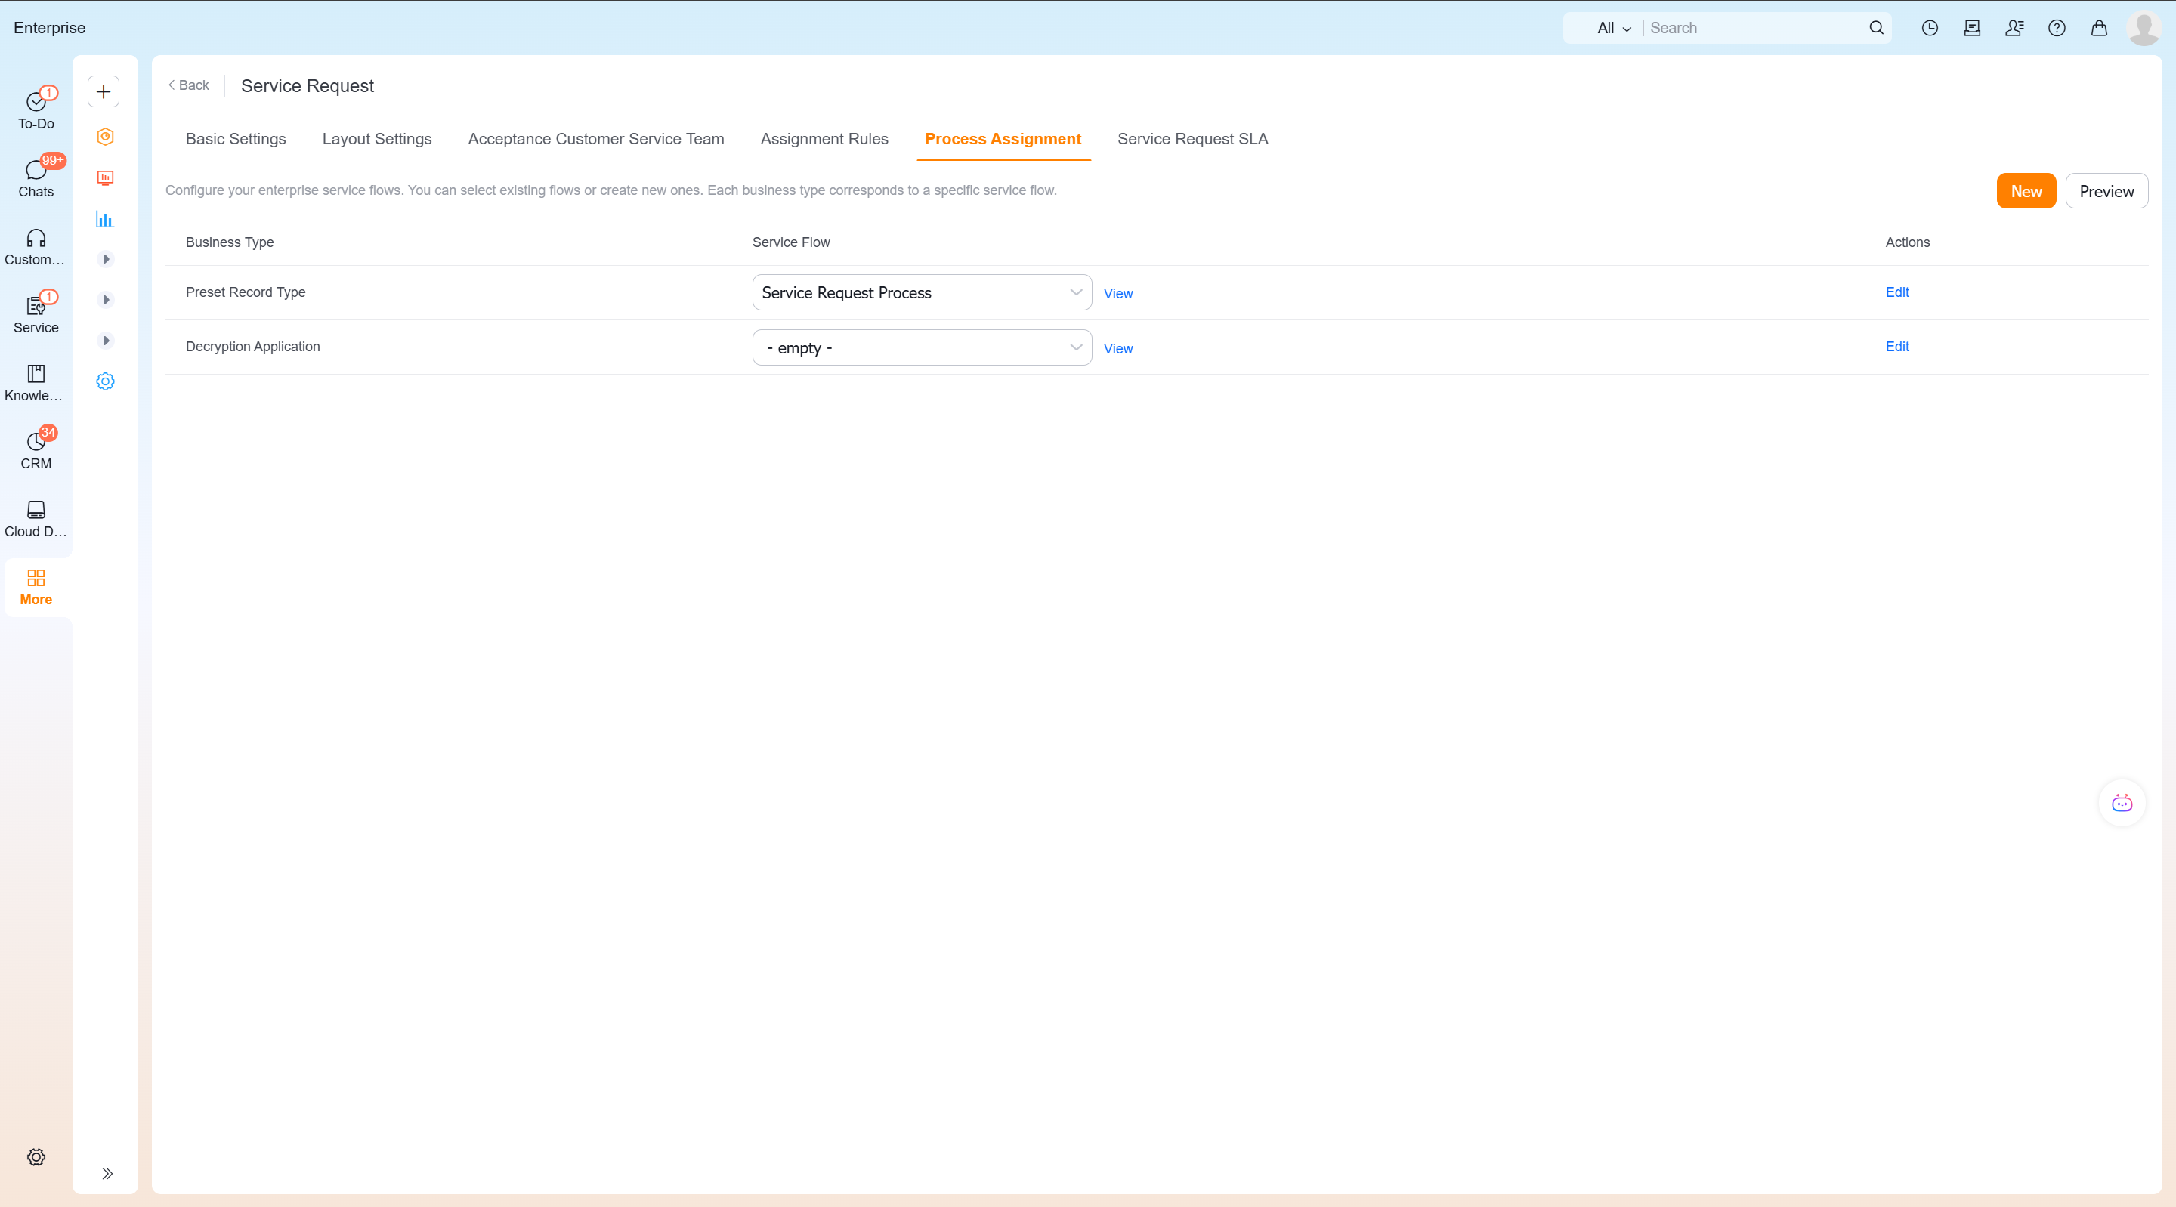Click the Enterprise title in header

(x=49, y=28)
